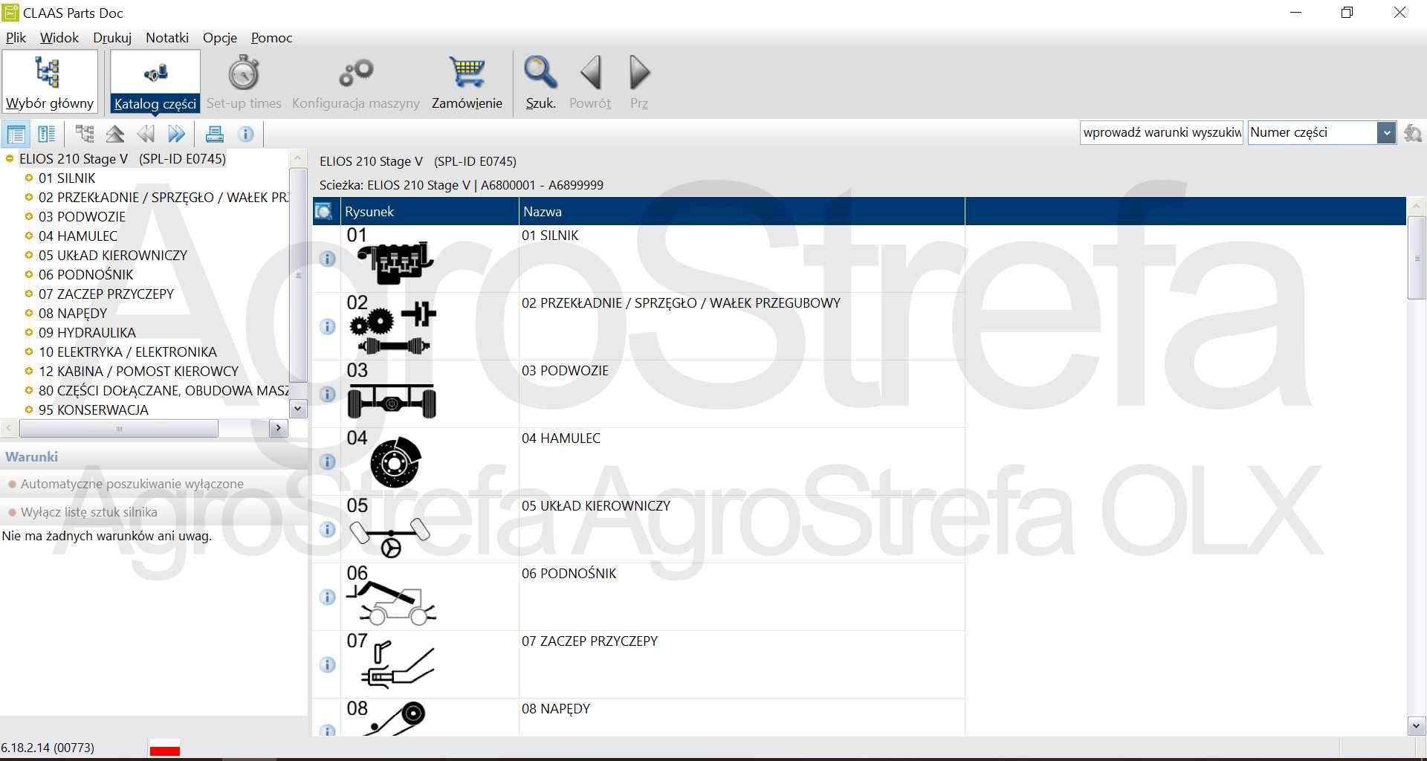Viewport: 1427px width, 761px height.
Task: Open the Numer części dropdown
Action: point(1386,133)
